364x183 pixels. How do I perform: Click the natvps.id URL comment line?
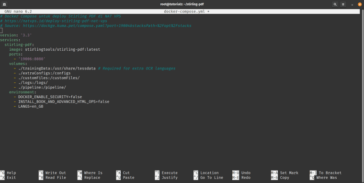click(54, 21)
